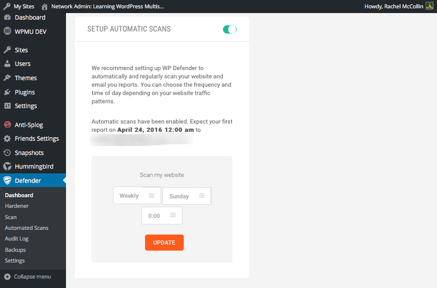The image size is (437, 288).
Task: Click the Network Admin home icon
Action: coord(45,7)
